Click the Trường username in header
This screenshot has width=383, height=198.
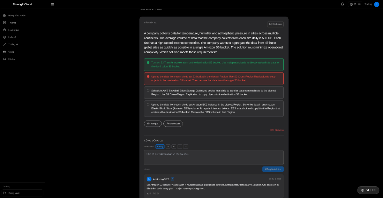coord(368,4)
